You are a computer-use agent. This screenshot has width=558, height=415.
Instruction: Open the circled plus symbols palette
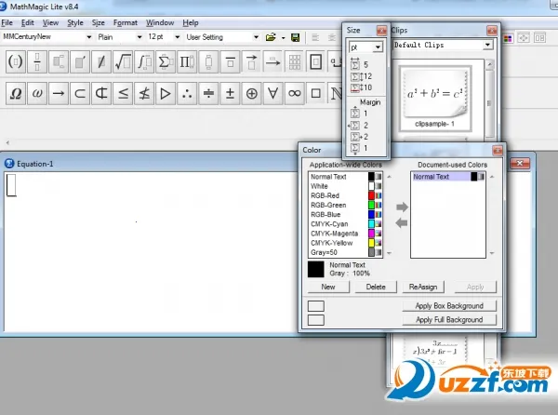pyautogui.click(x=251, y=94)
